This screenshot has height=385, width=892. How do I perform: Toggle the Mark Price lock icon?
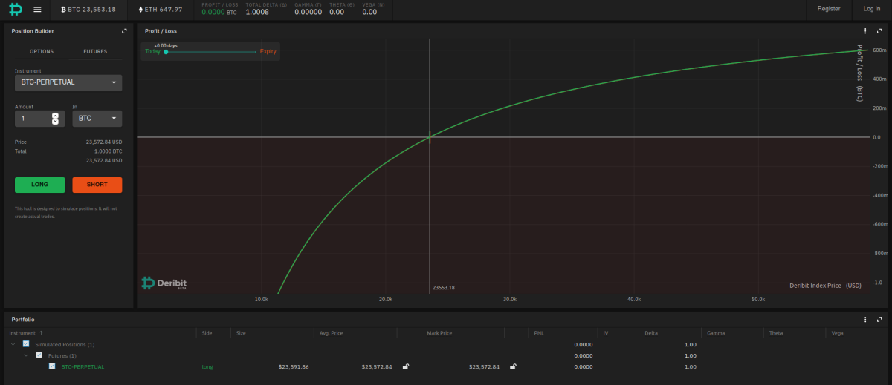513,366
